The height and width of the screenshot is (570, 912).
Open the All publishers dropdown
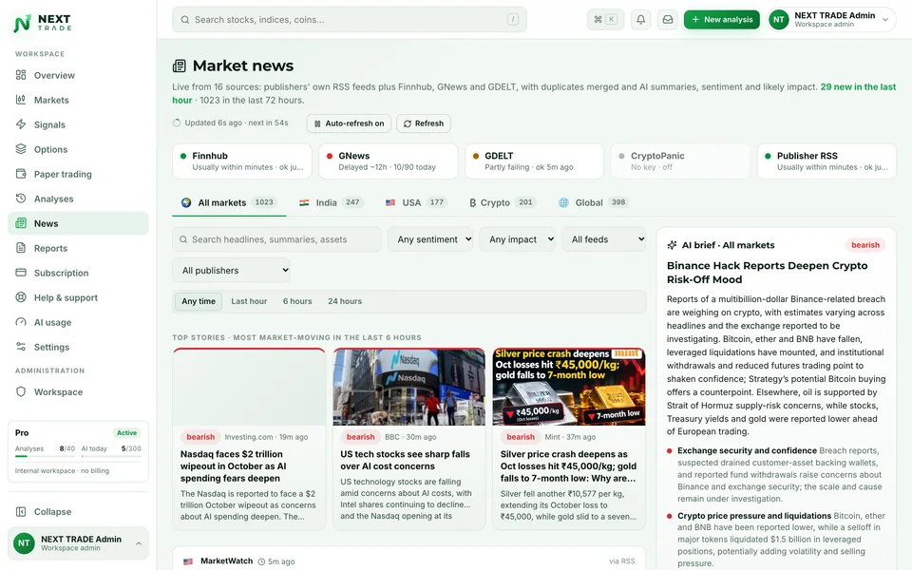coord(232,271)
